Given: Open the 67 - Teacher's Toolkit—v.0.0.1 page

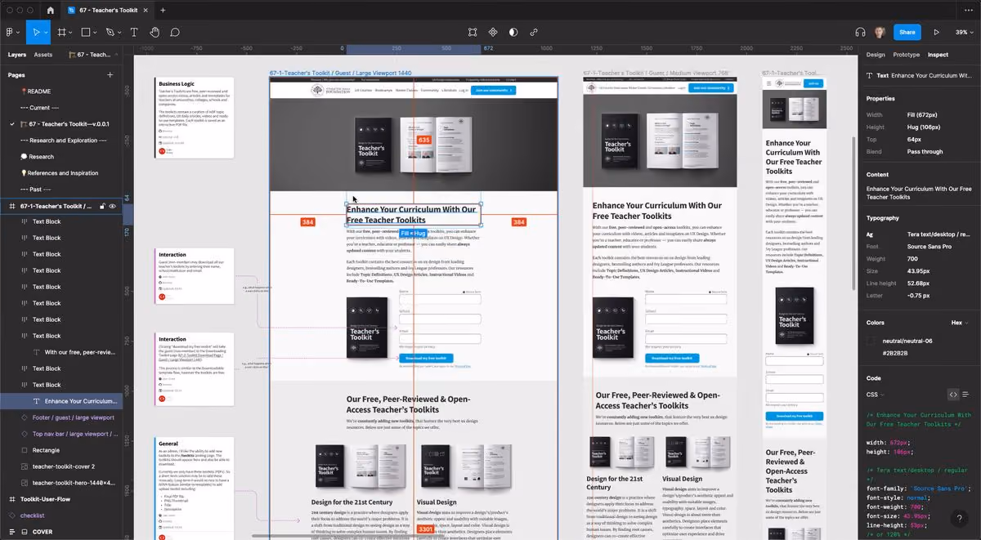Looking at the screenshot, I should pos(61,124).
